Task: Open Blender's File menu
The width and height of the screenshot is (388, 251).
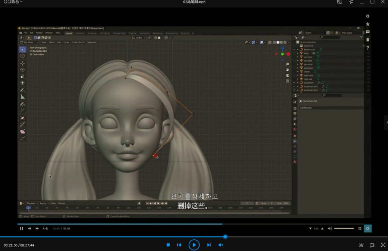Action: 25,33
